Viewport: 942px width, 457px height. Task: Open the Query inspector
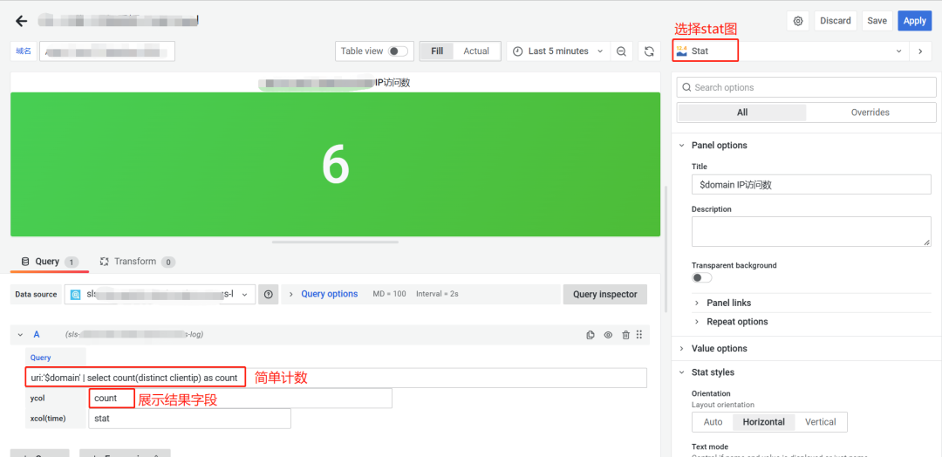(x=605, y=294)
